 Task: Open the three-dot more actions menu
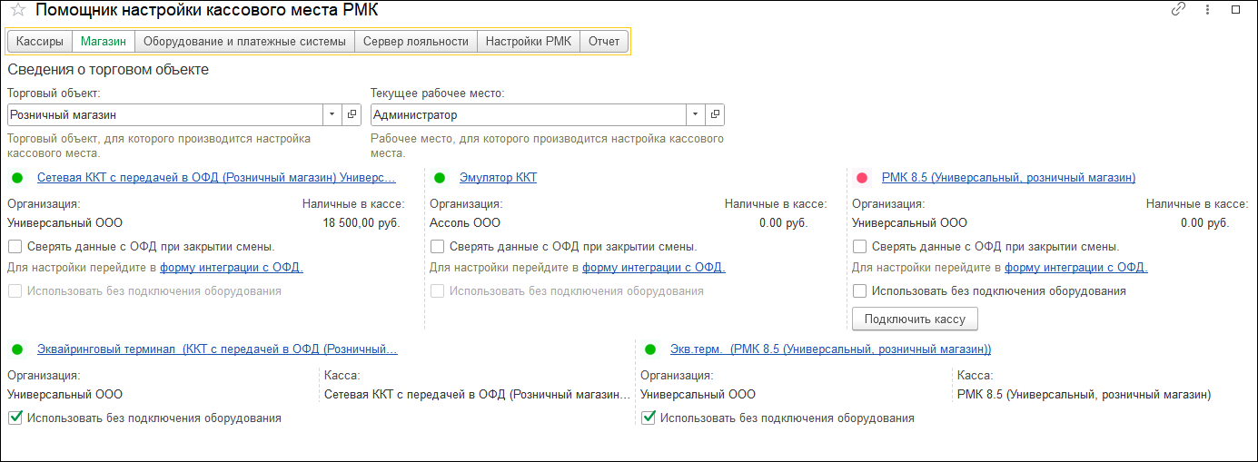(1207, 10)
